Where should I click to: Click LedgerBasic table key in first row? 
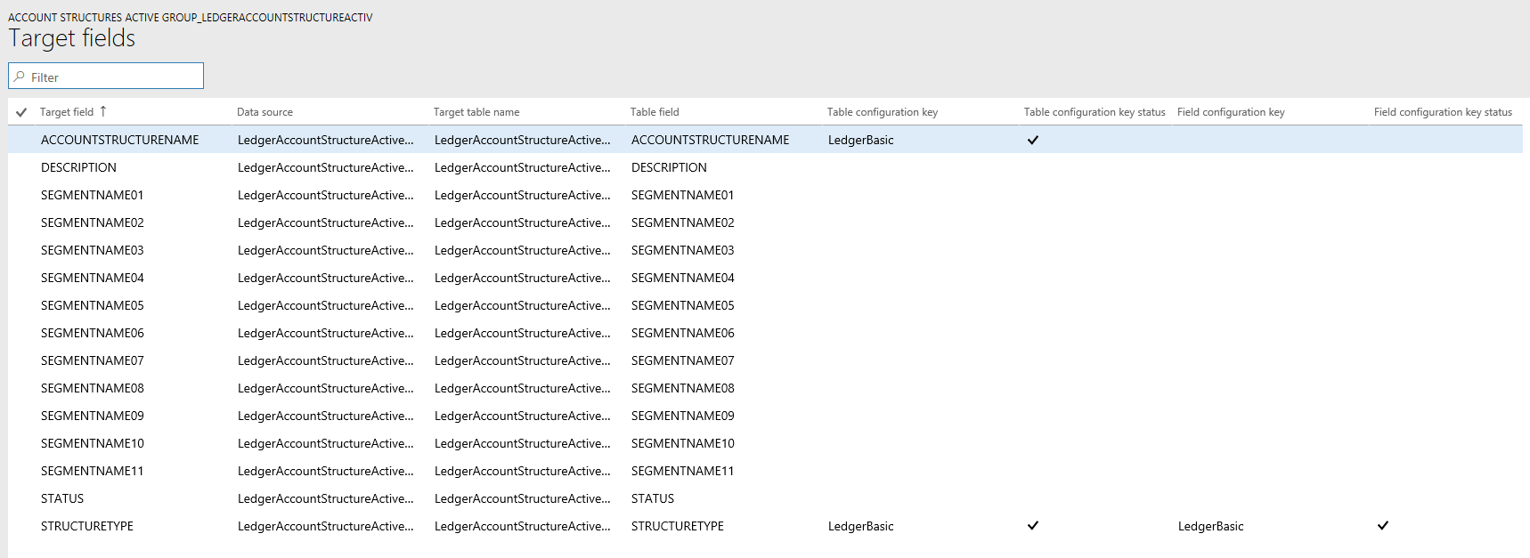[860, 140]
